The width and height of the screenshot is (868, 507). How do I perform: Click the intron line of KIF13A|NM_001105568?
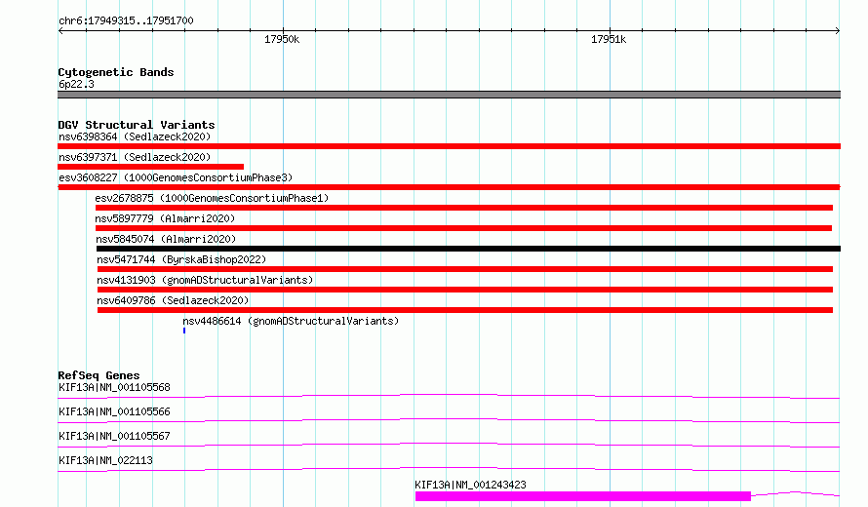[449, 396]
